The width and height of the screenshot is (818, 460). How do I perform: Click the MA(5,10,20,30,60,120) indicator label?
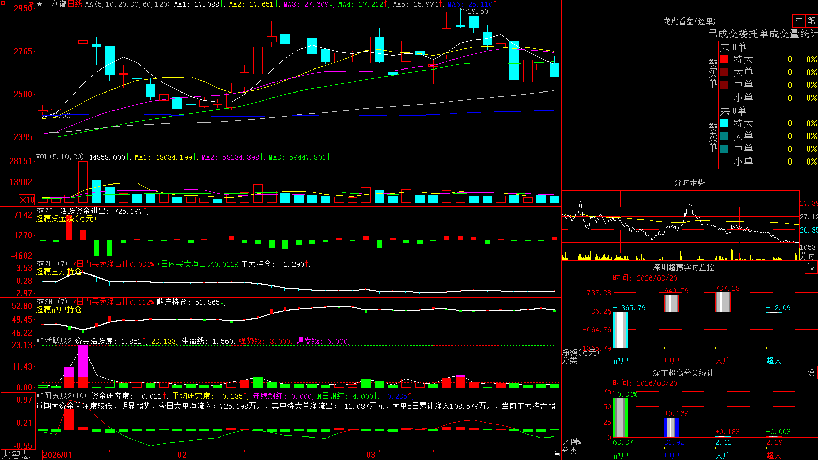pos(127,4)
